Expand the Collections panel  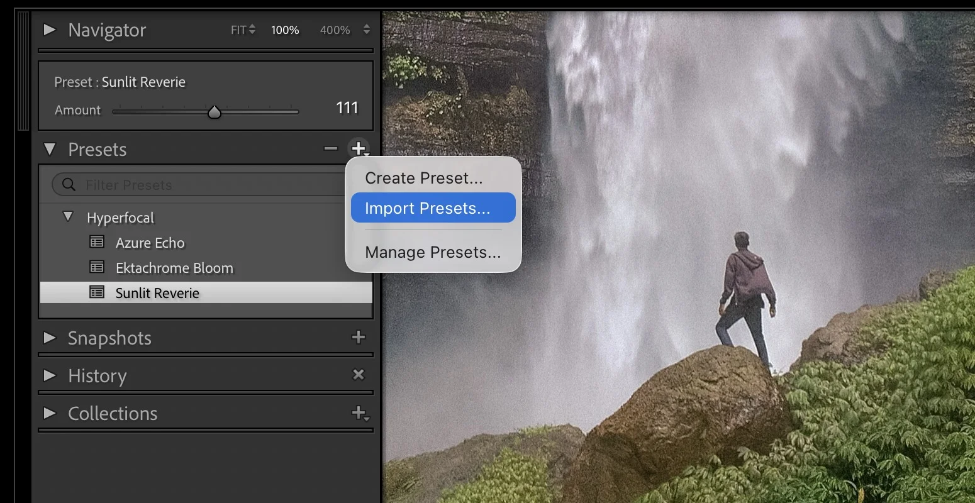[50, 413]
